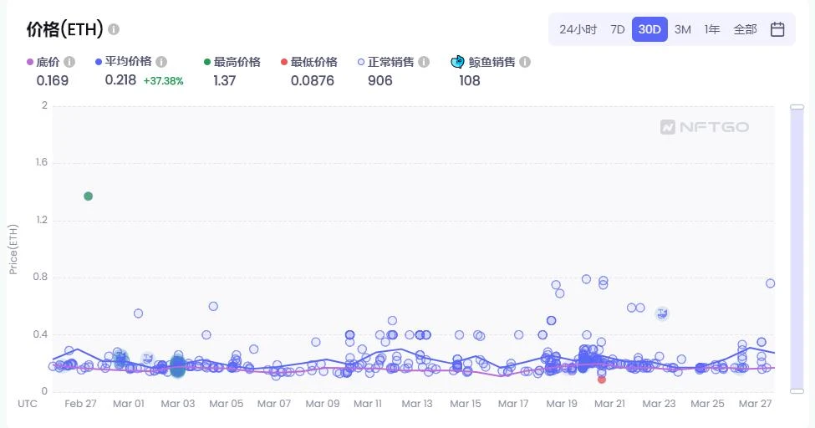Click info icon beside 底价 legend
This screenshot has height=428, width=815.
[x=69, y=62]
